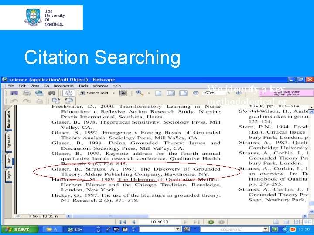Switch to single page layout icon

[276, 222]
